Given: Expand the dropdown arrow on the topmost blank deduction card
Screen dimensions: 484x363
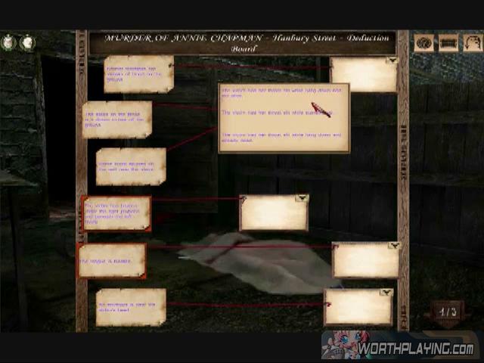Looking at the screenshot, I should [391, 60].
